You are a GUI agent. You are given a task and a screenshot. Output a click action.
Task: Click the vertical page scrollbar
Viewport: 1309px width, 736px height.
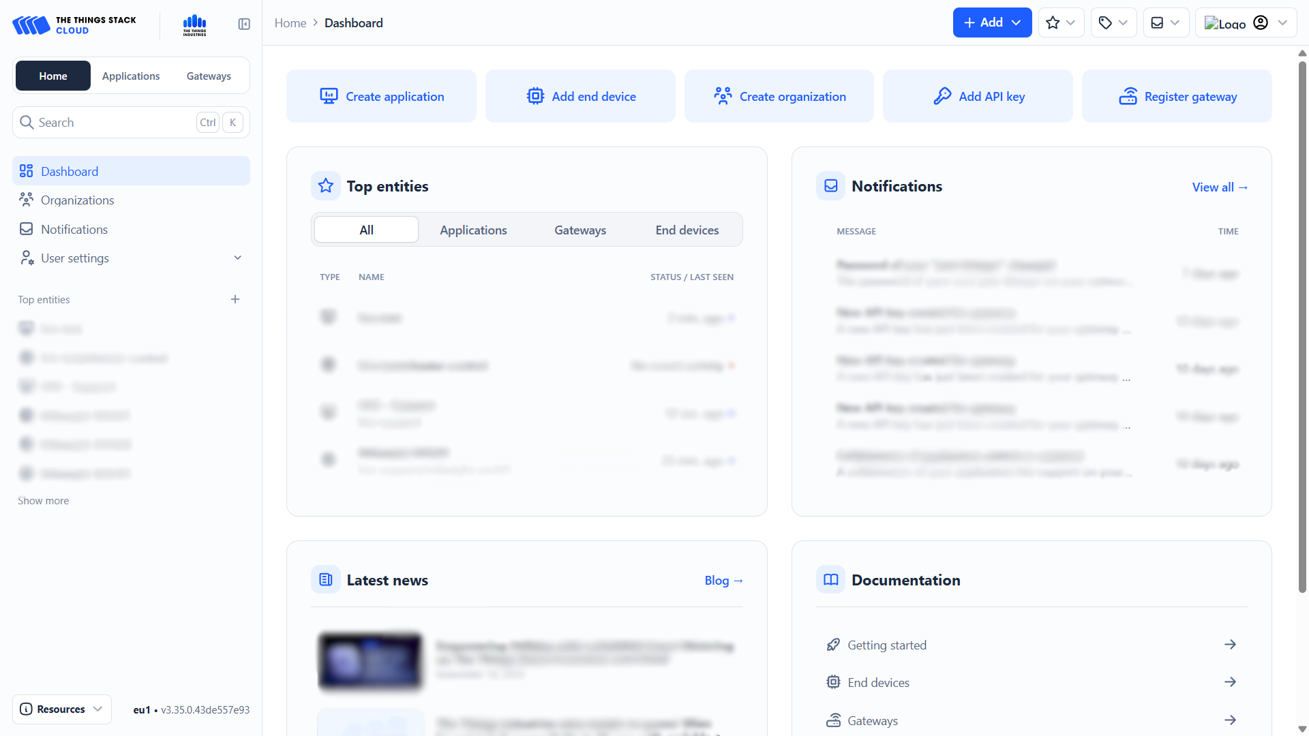tap(1302, 327)
